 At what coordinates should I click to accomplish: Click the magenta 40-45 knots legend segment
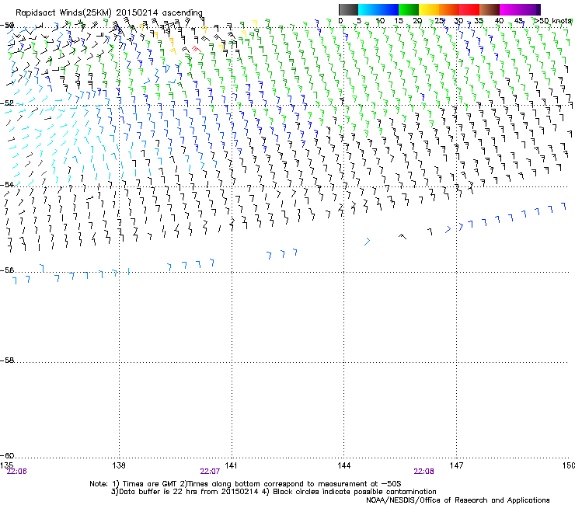tap(510, 9)
